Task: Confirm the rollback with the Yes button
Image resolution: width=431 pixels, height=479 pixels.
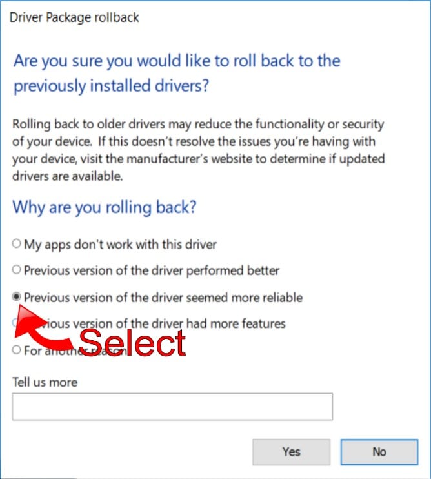Action: [292, 452]
